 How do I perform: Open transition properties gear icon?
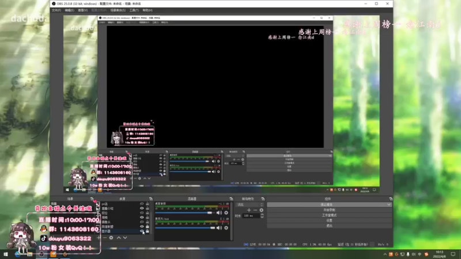262,210
